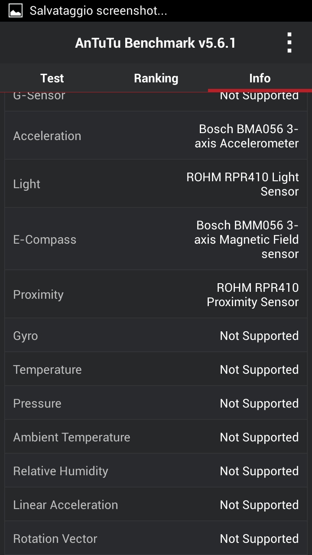The image size is (312, 555).
Task: Tap the AnTuTu Benchmark v5.6.1 title
Action: tap(155, 43)
